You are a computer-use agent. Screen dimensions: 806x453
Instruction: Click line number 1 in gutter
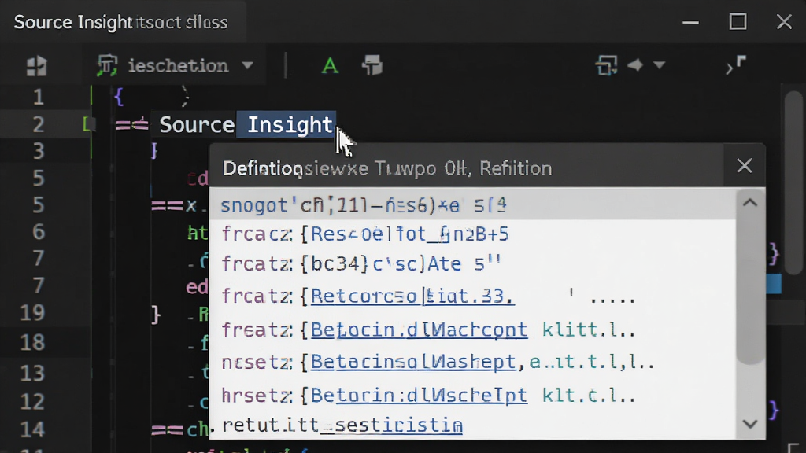point(38,97)
